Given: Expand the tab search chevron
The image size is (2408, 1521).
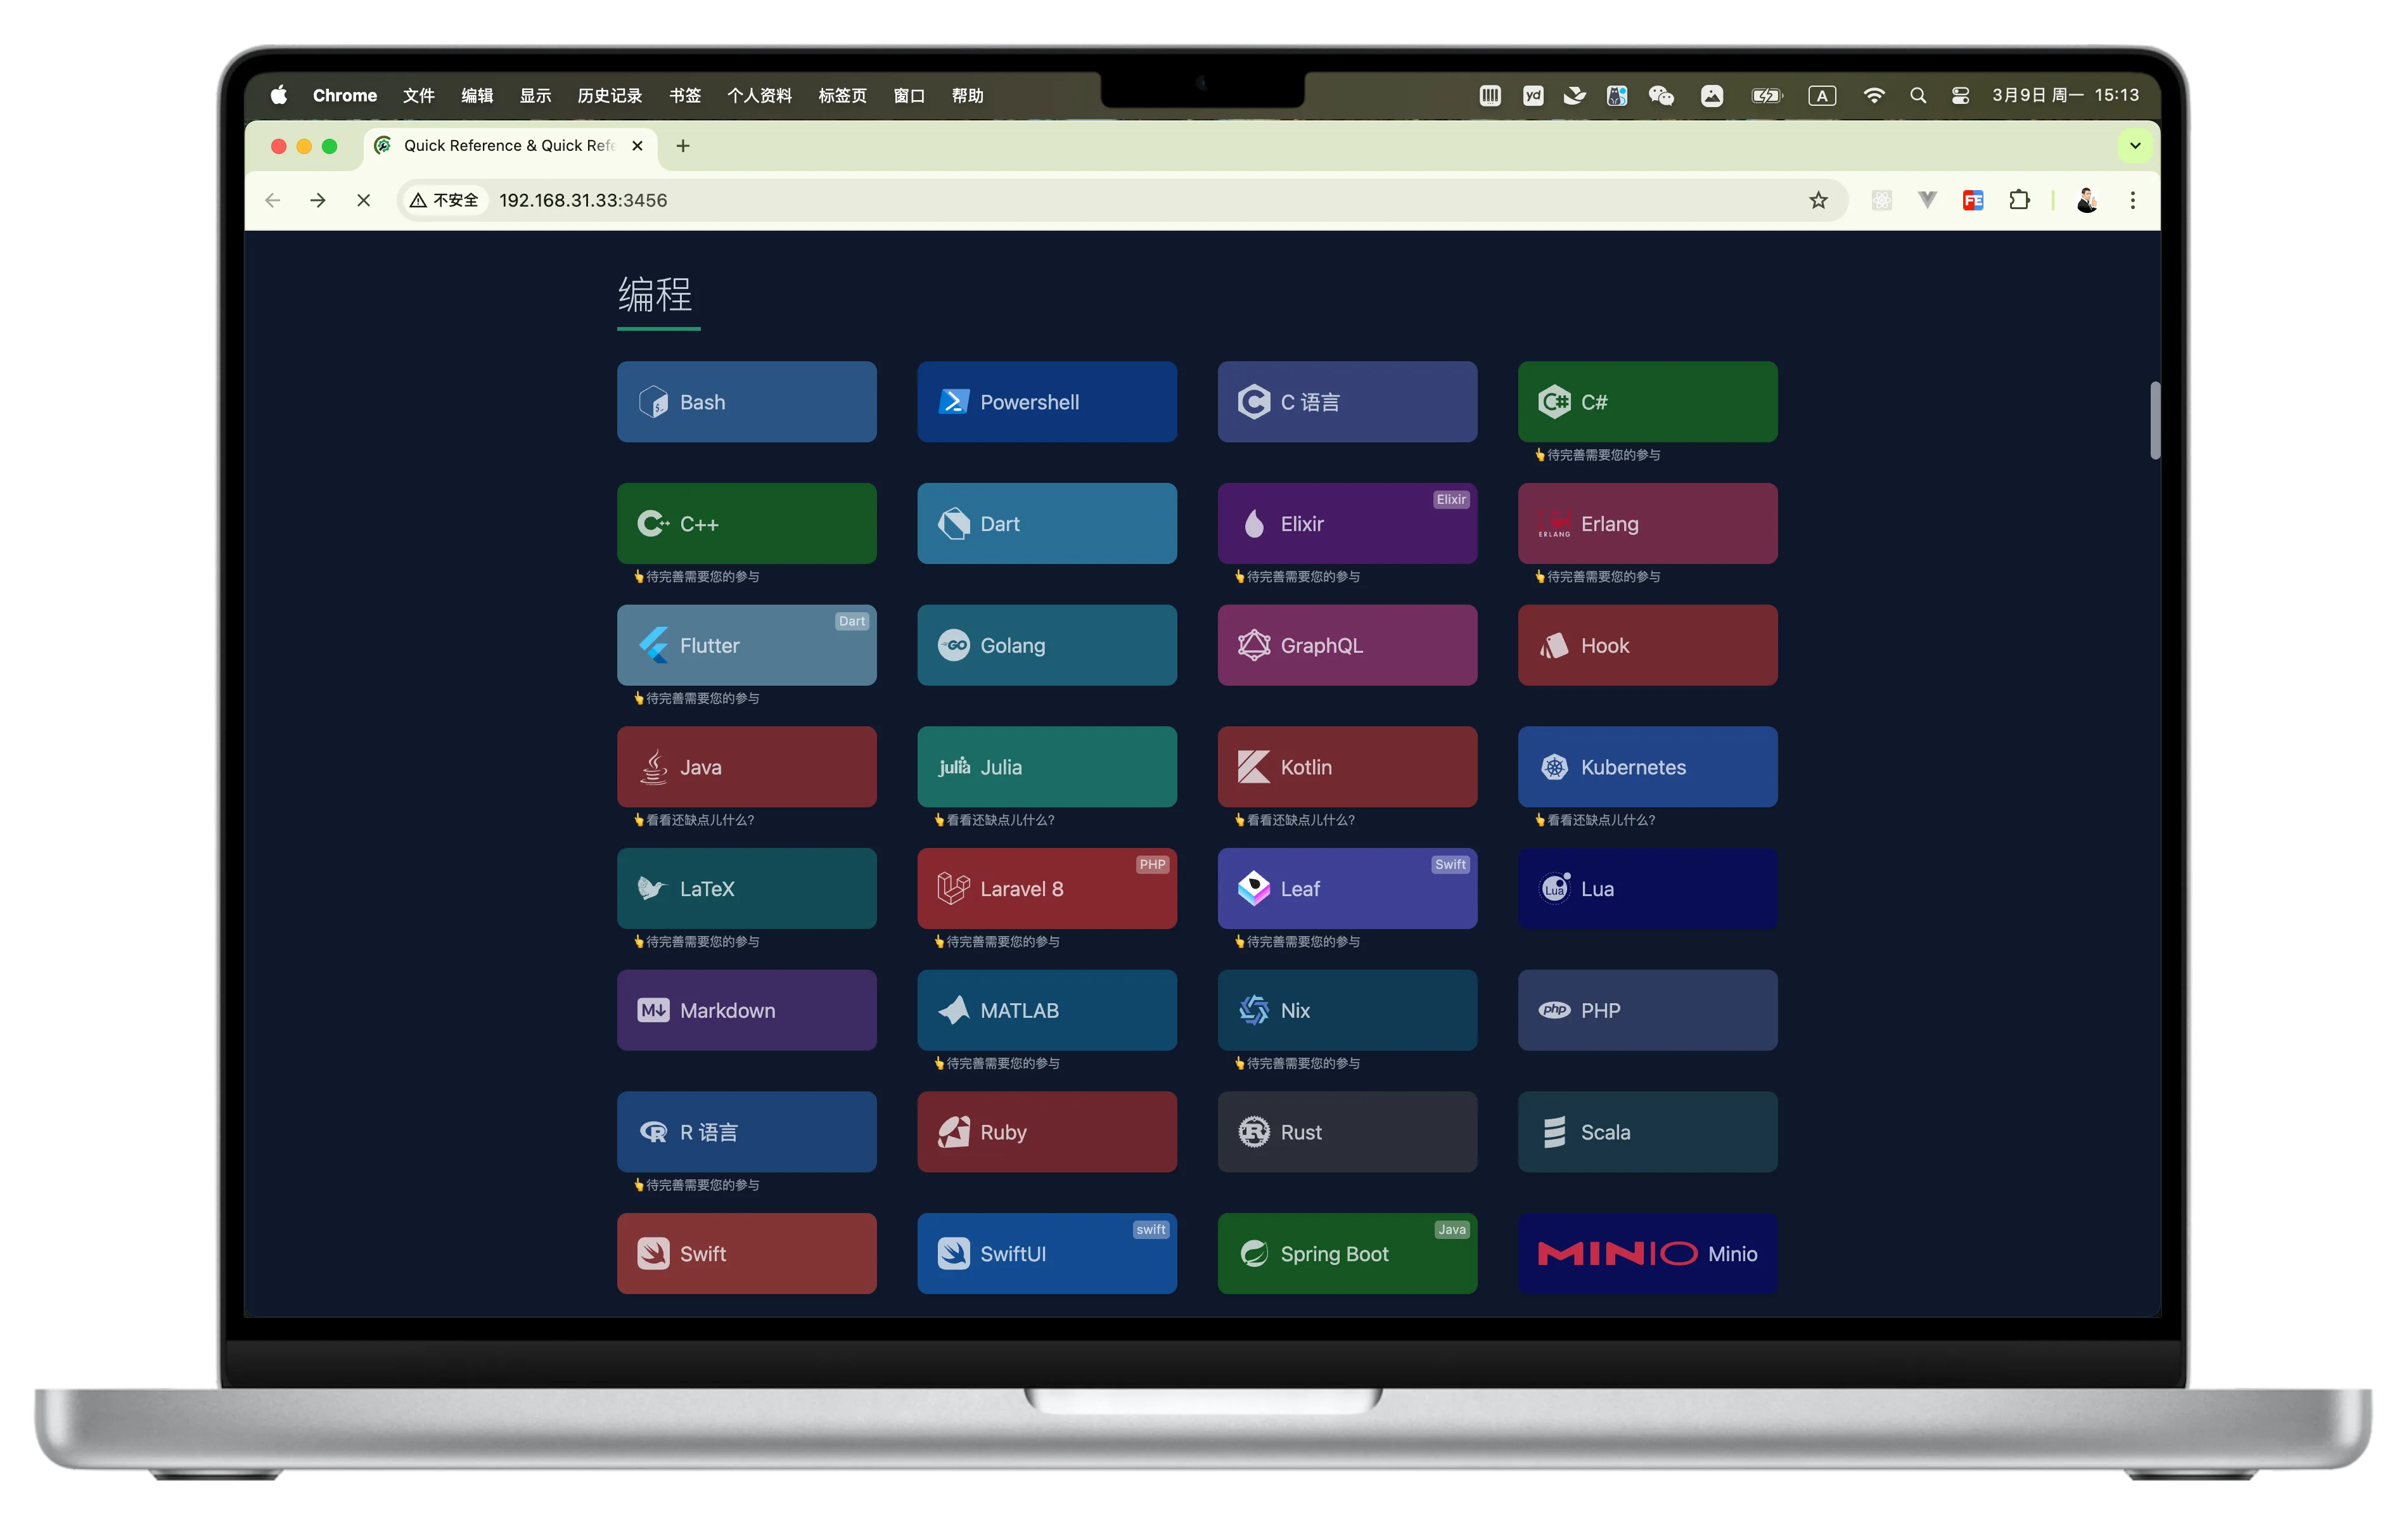Looking at the screenshot, I should 2135,146.
